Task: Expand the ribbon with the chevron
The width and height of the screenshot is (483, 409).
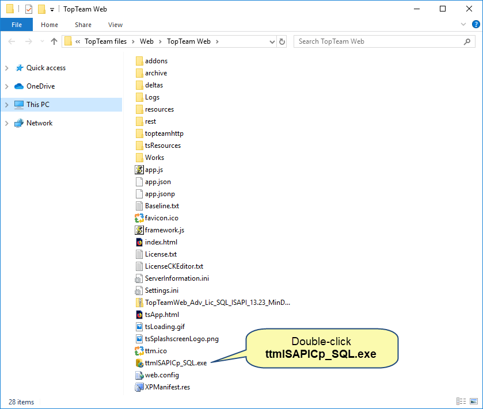Action: pos(463,24)
